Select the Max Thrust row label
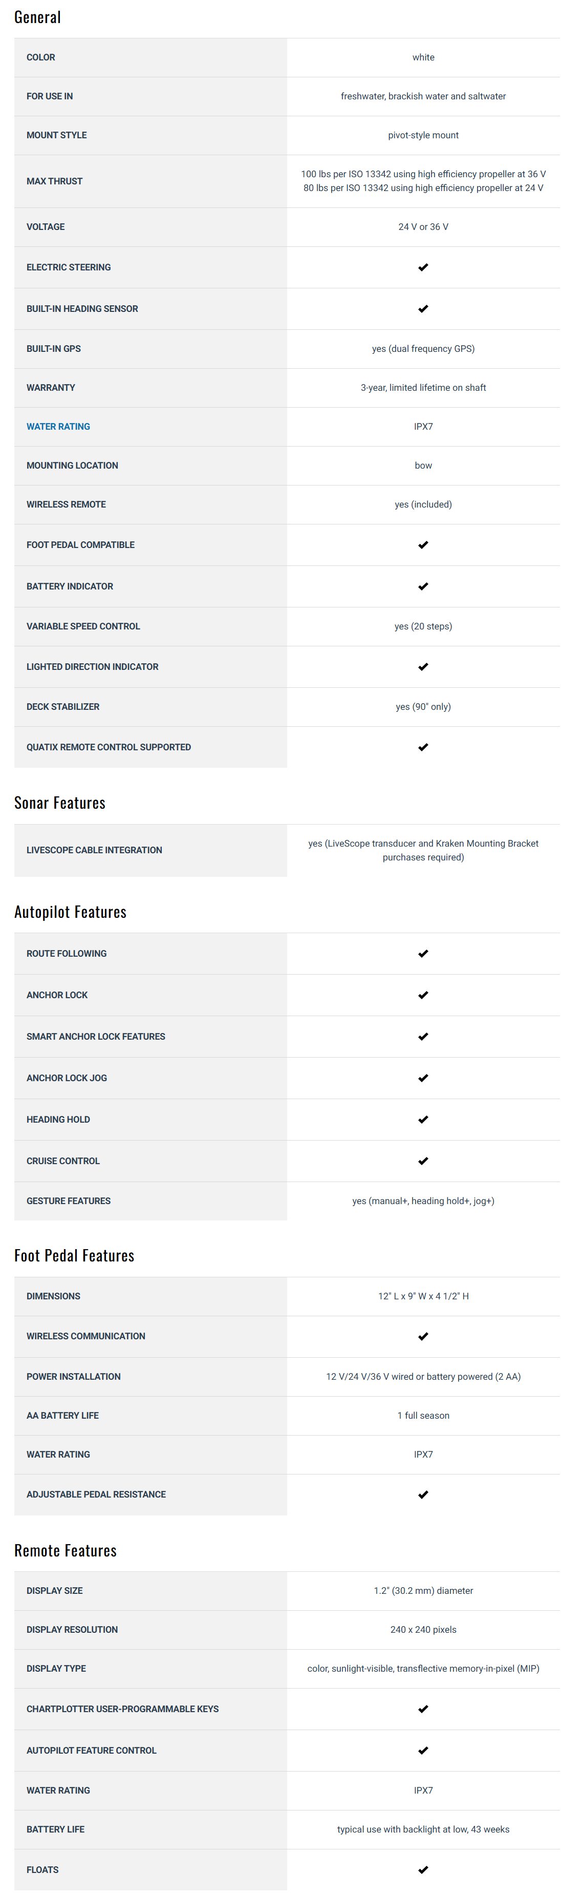 [x=54, y=182]
